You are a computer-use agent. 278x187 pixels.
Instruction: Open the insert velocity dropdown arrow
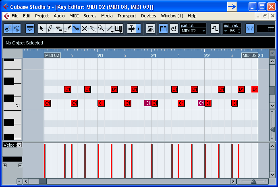pyautogui.click(x=226, y=31)
